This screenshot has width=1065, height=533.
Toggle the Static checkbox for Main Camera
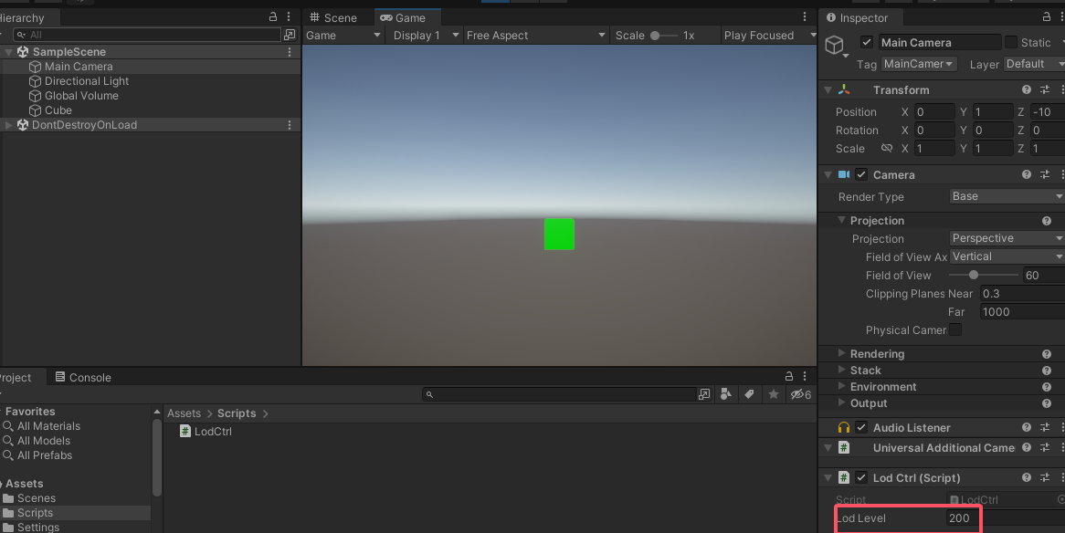pos(1011,42)
